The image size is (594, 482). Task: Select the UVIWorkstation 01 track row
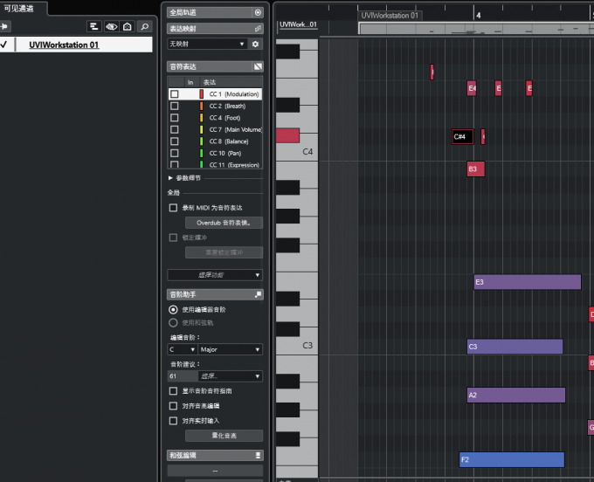76,45
